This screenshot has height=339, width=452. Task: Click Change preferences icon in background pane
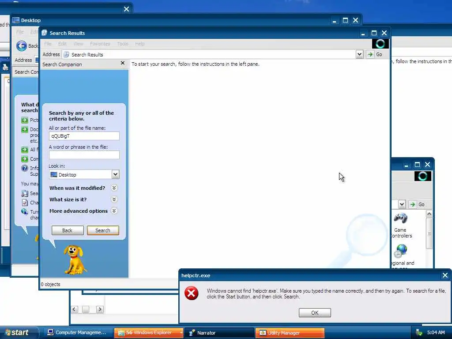pyautogui.click(x=25, y=203)
